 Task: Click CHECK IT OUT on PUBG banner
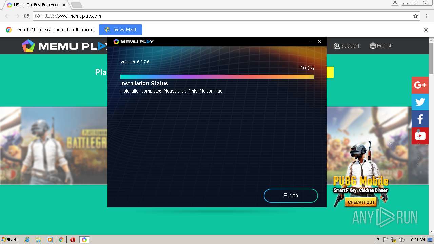click(x=361, y=202)
